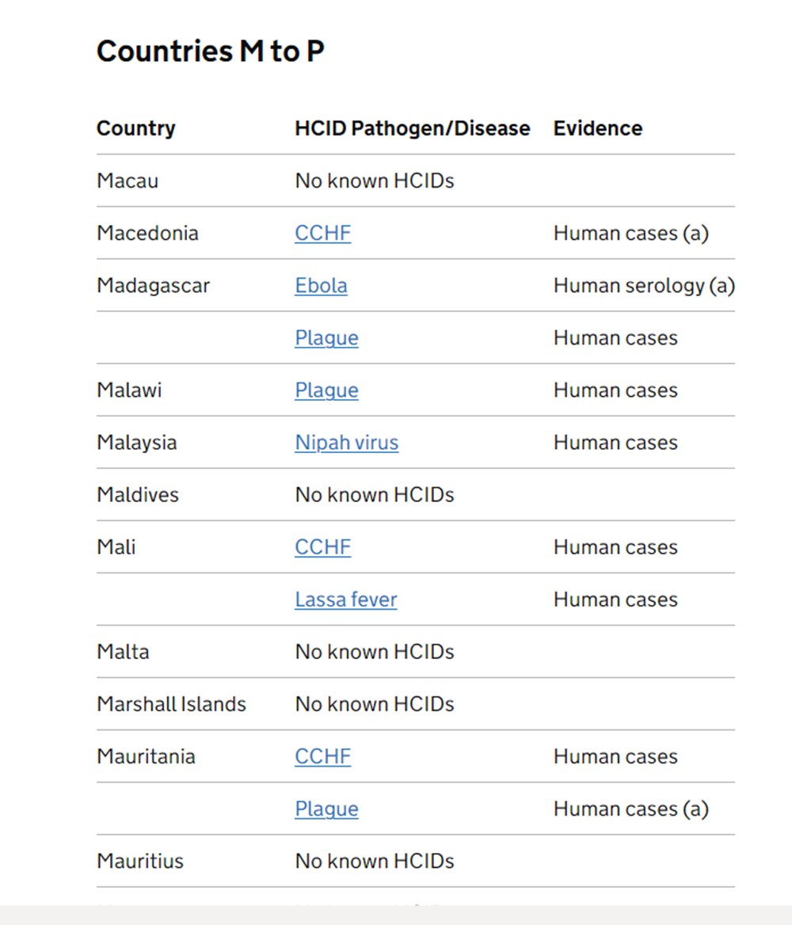Click the Malta country name

(123, 652)
